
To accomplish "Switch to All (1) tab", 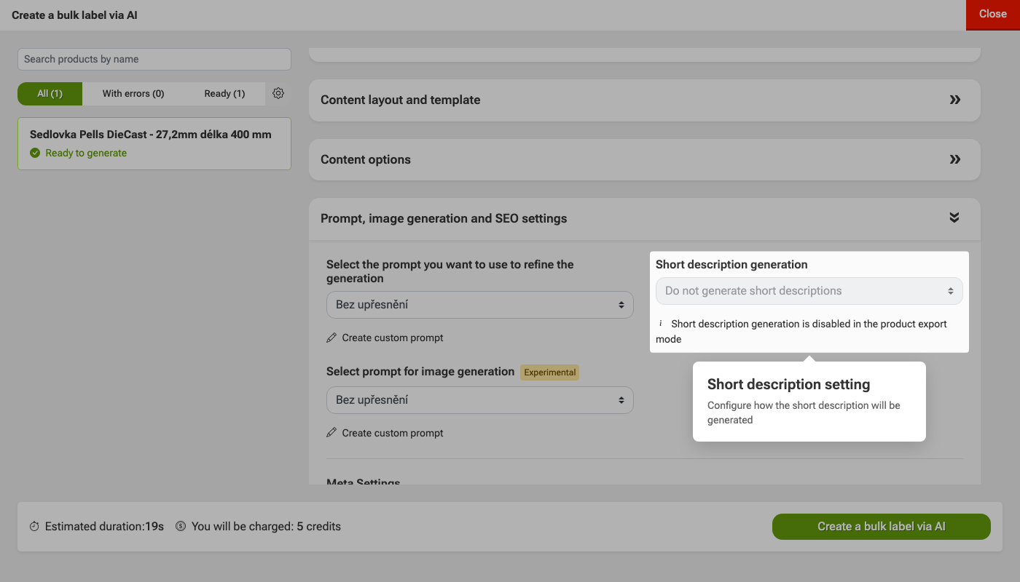I will coord(50,94).
